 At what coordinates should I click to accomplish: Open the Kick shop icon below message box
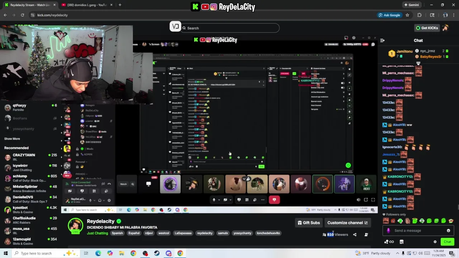(x=402, y=242)
